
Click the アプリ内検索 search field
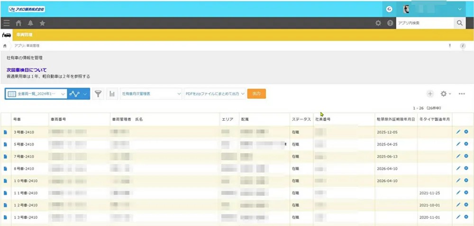[424, 23]
